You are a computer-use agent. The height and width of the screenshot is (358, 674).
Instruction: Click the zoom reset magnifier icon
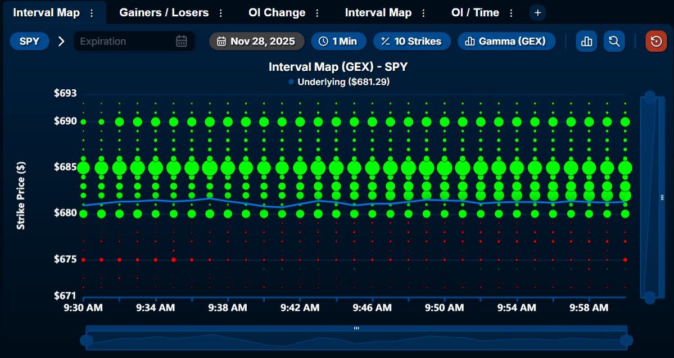[614, 40]
